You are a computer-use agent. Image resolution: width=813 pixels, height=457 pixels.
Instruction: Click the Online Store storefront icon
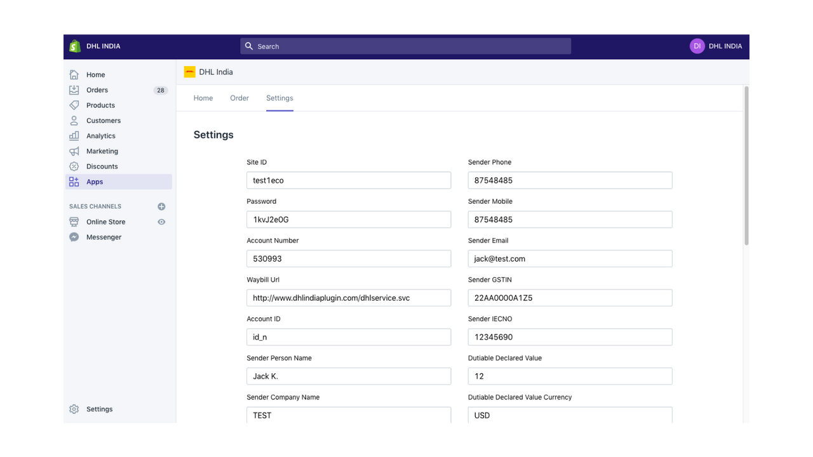[x=74, y=222]
